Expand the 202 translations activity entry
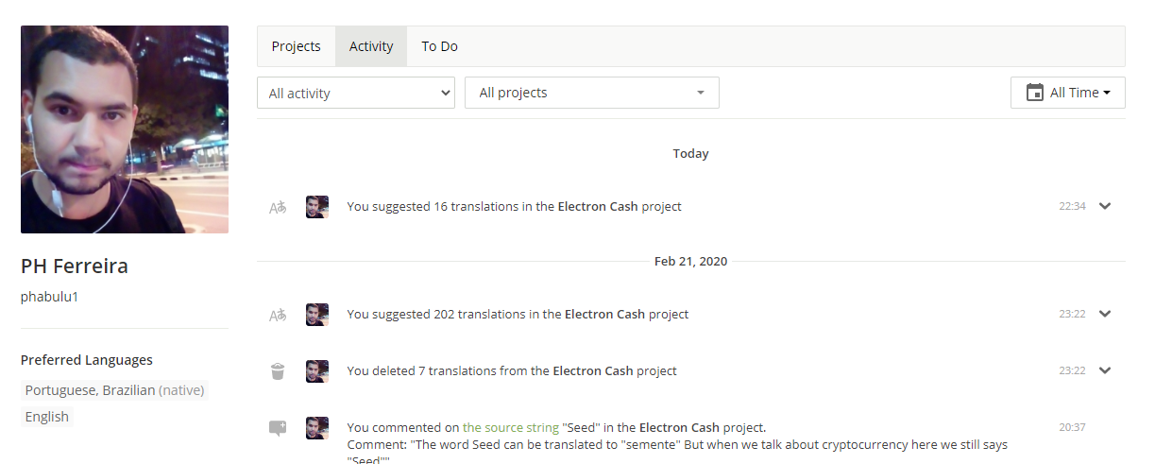This screenshot has height=464, width=1172. (1105, 314)
